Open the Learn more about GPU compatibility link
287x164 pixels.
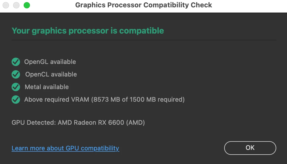pyautogui.click(x=65, y=148)
